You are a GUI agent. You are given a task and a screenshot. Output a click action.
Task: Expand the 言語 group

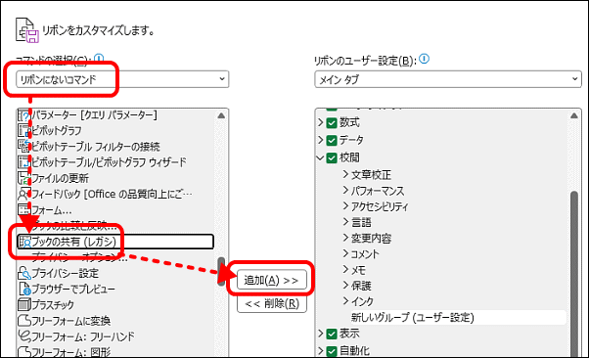pyautogui.click(x=345, y=222)
